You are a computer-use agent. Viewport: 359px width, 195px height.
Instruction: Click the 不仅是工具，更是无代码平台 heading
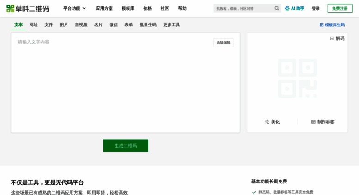point(47,183)
